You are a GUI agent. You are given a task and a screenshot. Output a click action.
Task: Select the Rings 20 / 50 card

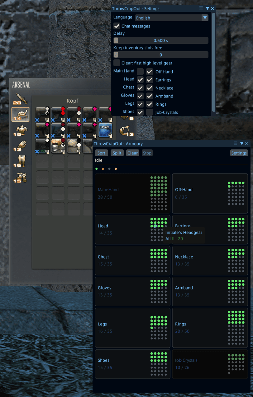tap(210, 328)
